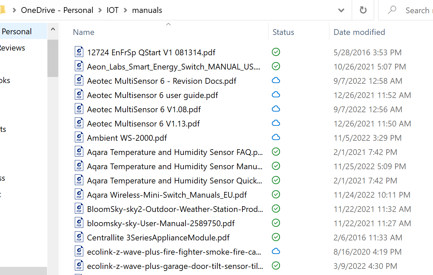Click date 2/6/2016 11:33 AM

tap(368, 238)
